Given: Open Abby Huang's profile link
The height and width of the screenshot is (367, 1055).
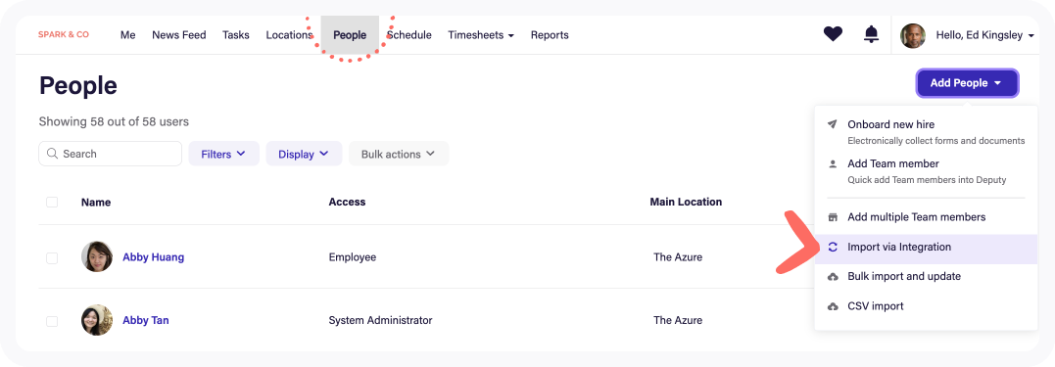Looking at the screenshot, I should click(x=153, y=256).
